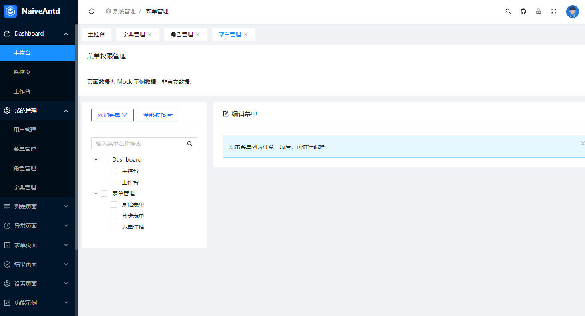Open the global search via magnifier icon

pos(508,11)
